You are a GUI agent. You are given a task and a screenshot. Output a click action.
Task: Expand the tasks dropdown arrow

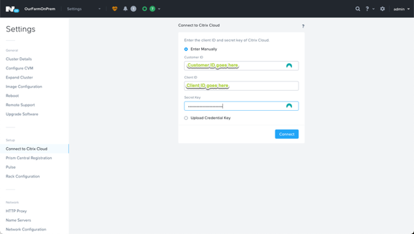tap(159, 9)
